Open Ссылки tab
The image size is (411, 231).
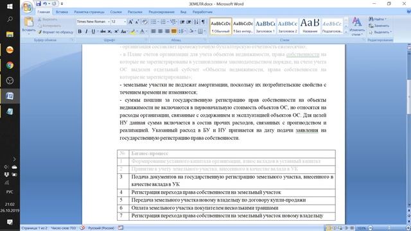[x=116, y=12]
